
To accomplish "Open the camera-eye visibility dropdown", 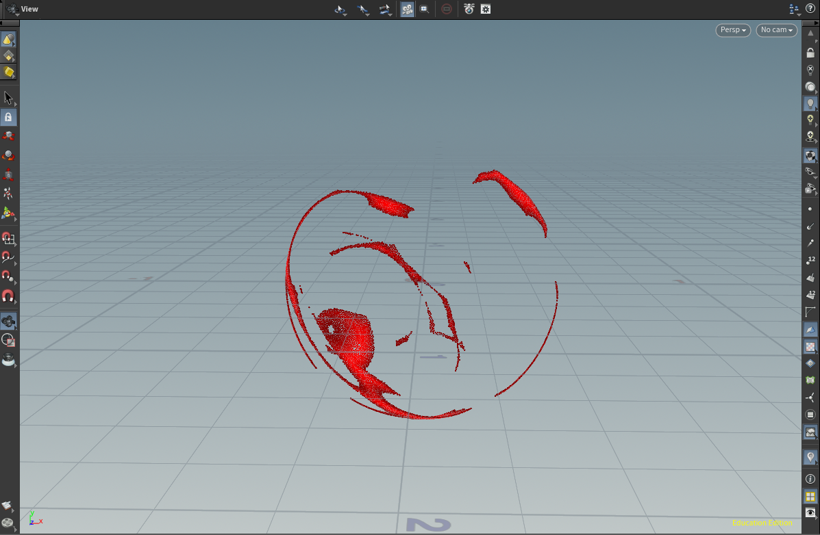I will [810, 189].
